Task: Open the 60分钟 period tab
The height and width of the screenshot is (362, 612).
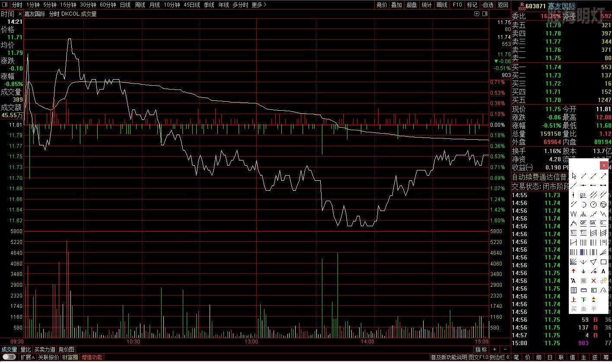Action: [108, 5]
